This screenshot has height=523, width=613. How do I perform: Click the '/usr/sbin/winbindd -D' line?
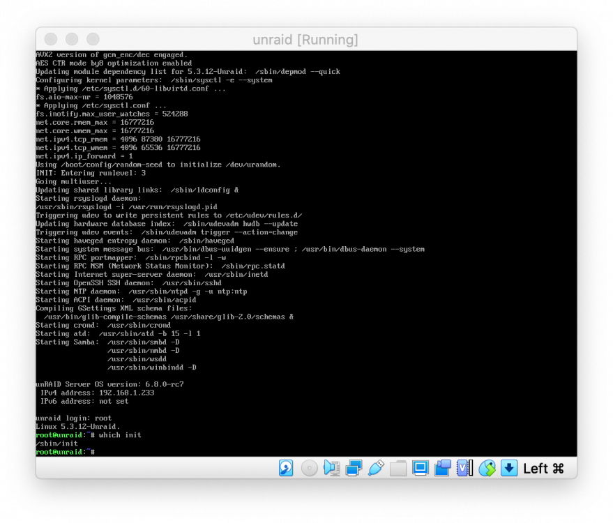click(152, 367)
